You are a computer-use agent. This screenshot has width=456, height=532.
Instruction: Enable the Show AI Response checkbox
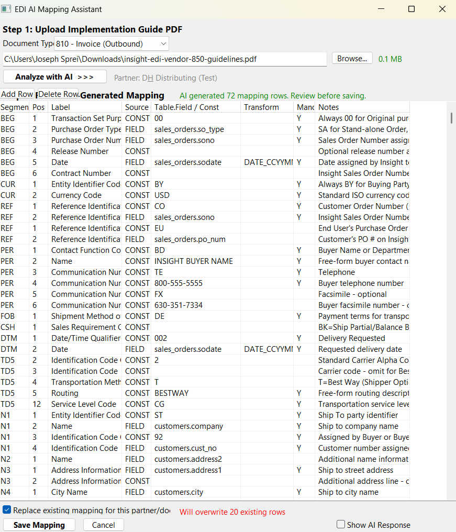click(x=341, y=524)
